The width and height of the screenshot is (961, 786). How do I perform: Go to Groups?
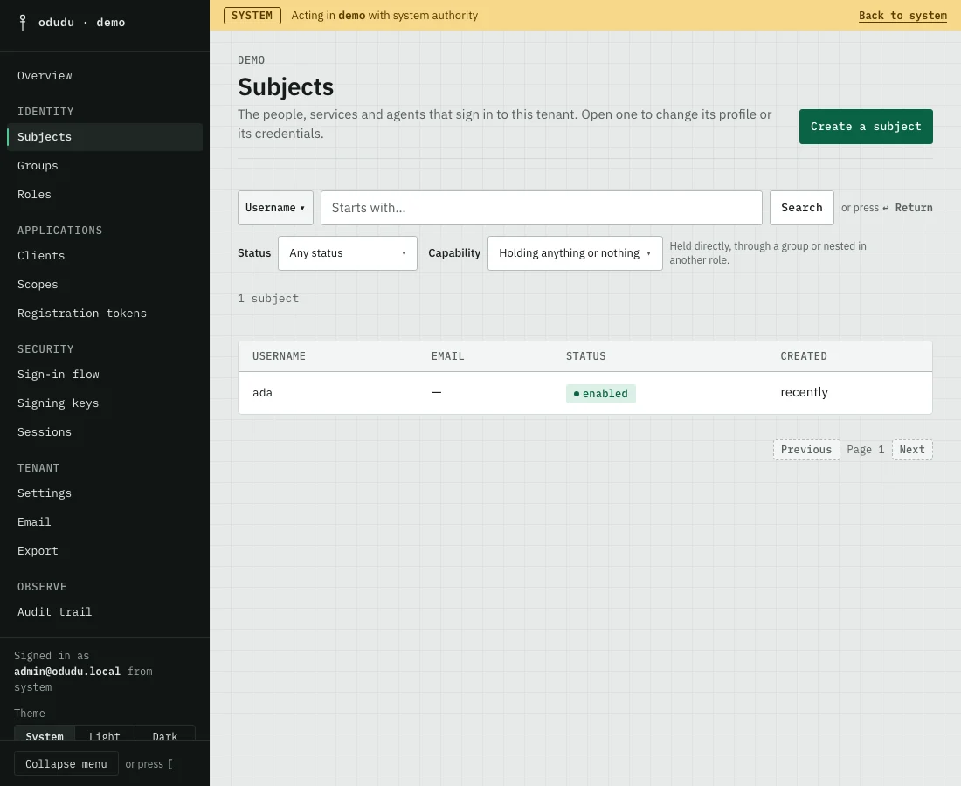click(105, 166)
